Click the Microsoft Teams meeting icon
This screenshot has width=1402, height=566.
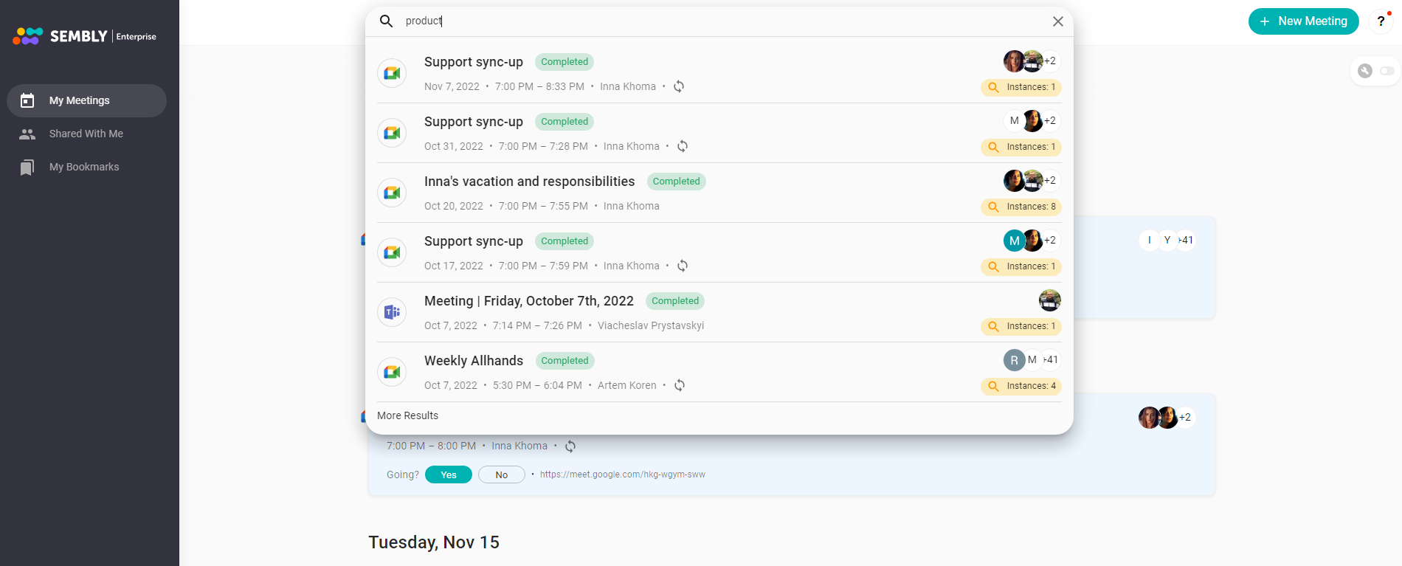[392, 312]
